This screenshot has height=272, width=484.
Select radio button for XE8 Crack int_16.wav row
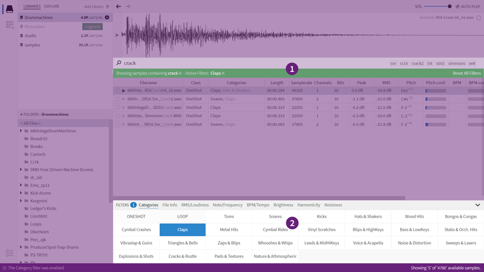117,91
